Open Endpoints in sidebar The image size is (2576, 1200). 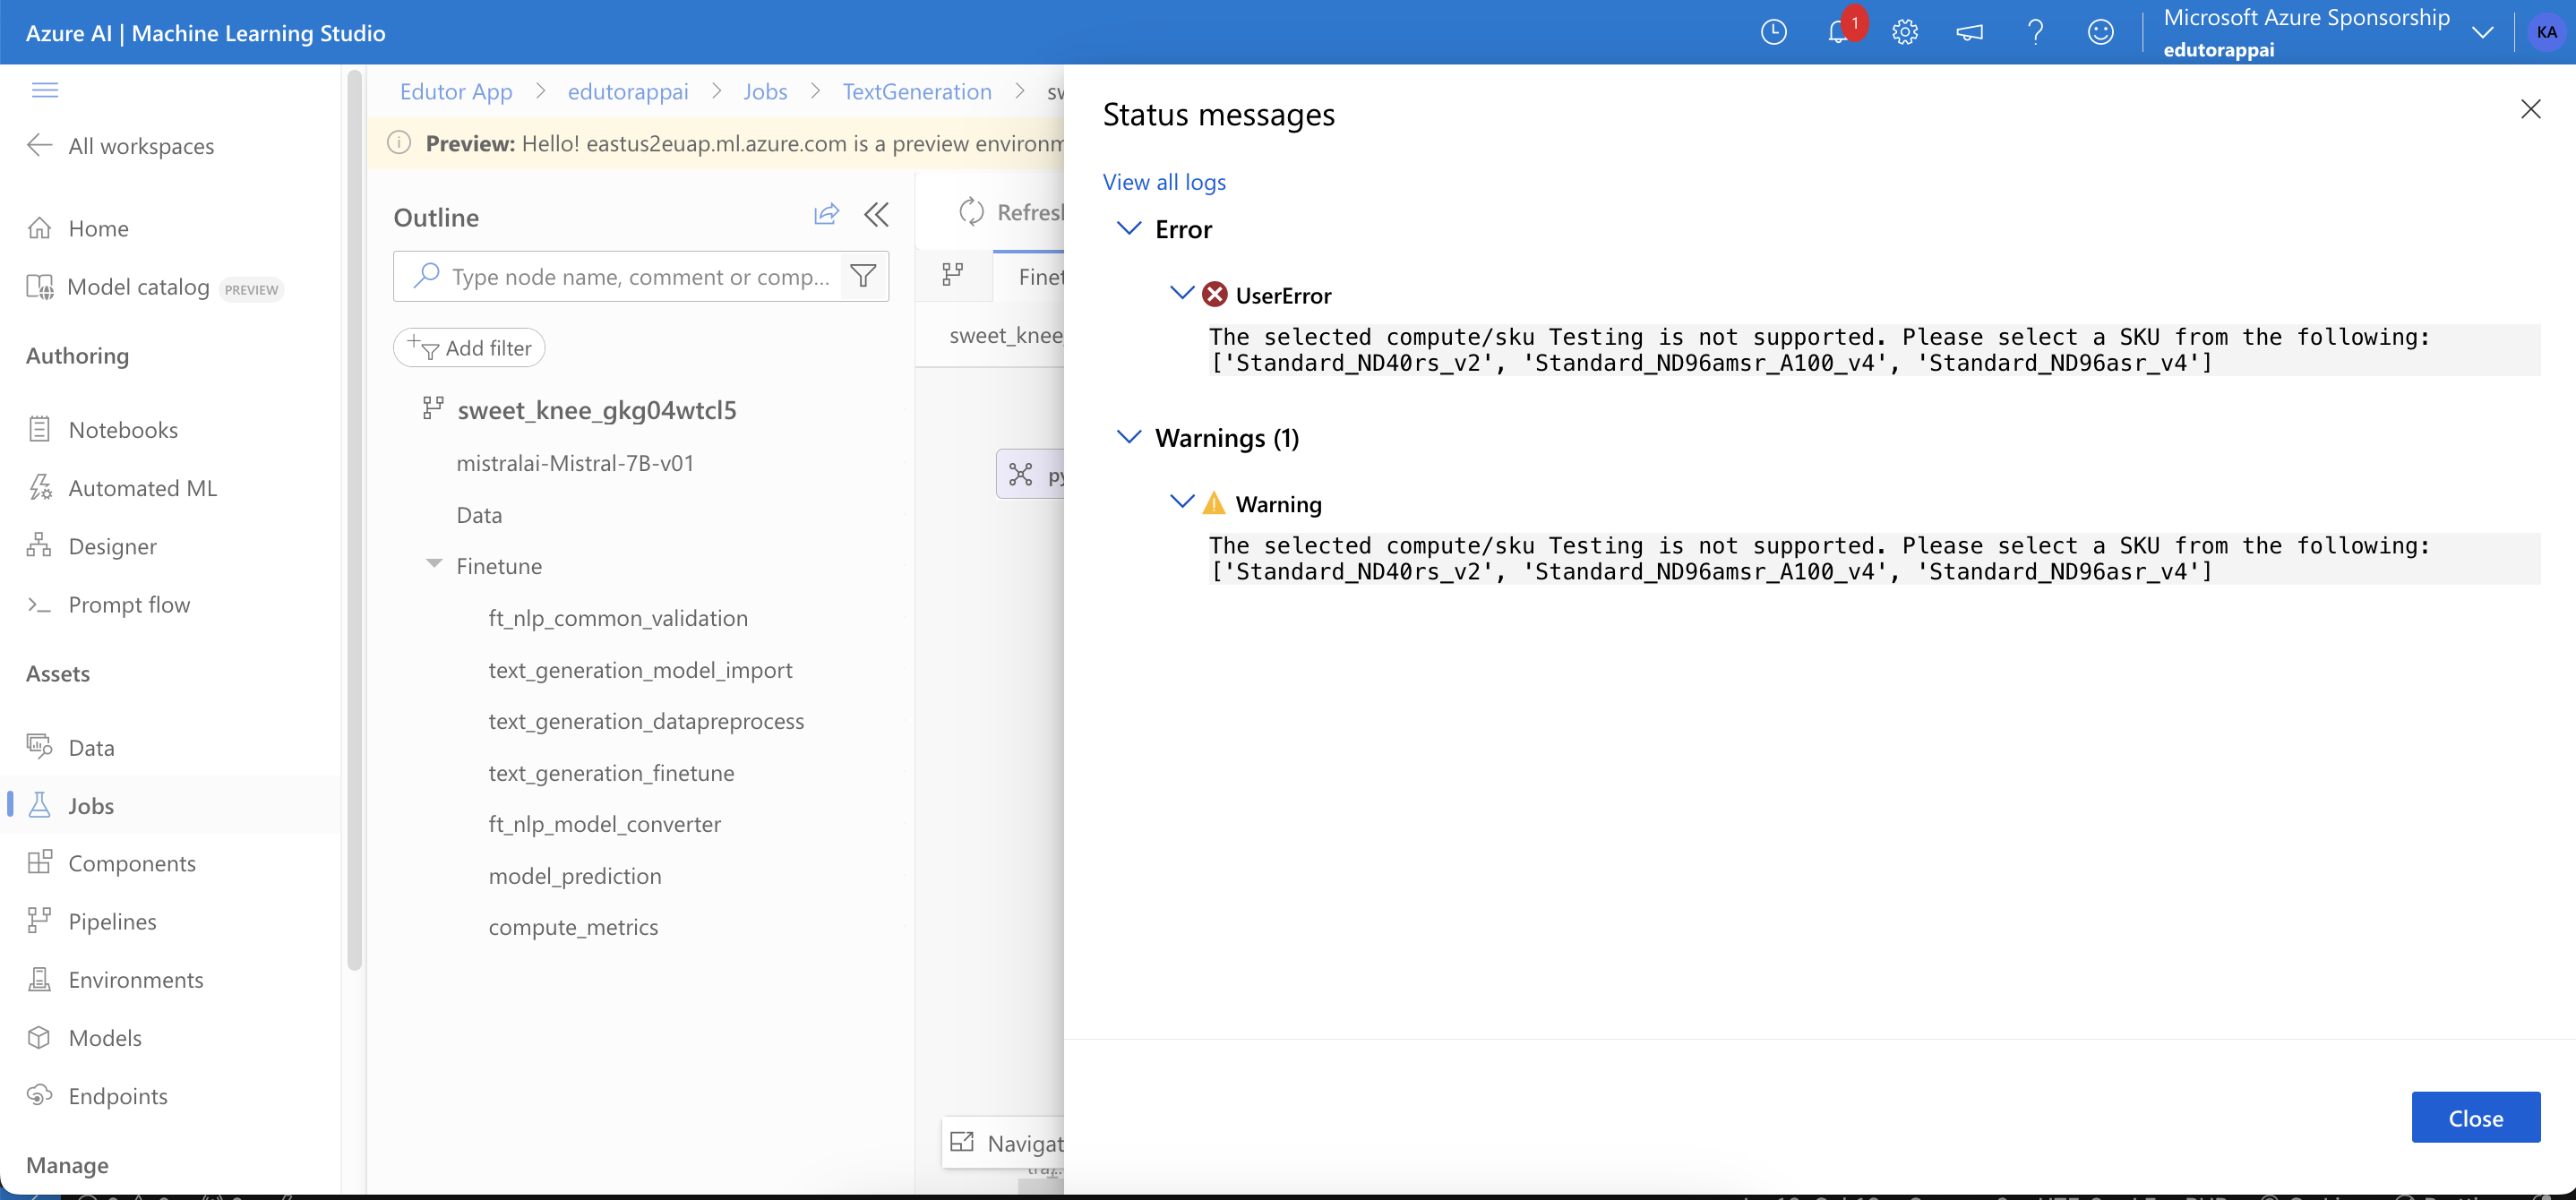tap(118, 1095)
